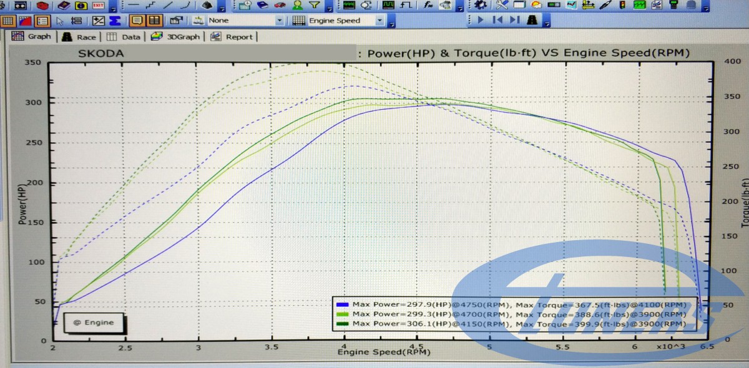Select the curve line tool
This screenshot has width=749, height=368.
pos(185,5)
